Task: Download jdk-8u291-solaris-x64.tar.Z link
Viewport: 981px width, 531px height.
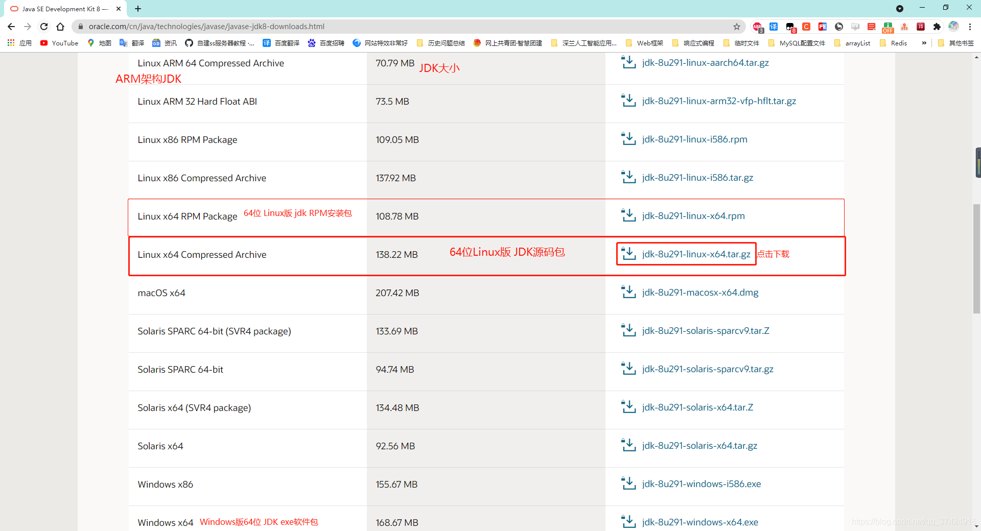Action: (x=697, y=407)
